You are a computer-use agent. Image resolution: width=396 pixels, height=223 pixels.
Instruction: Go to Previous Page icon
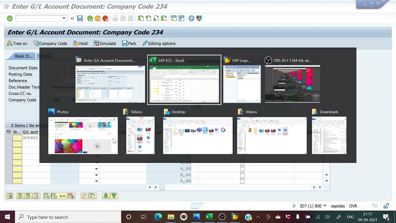pyautogui.click(x=148, y=19)
